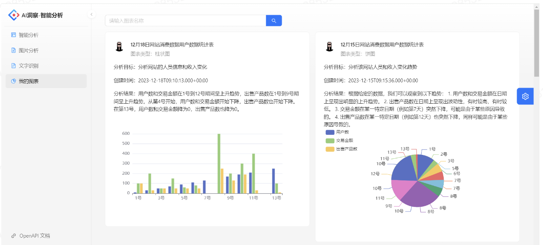The image size is (543, 245).
Task: Click the 智能分析 sidebar icon
Action: click(x=13, y=35)
